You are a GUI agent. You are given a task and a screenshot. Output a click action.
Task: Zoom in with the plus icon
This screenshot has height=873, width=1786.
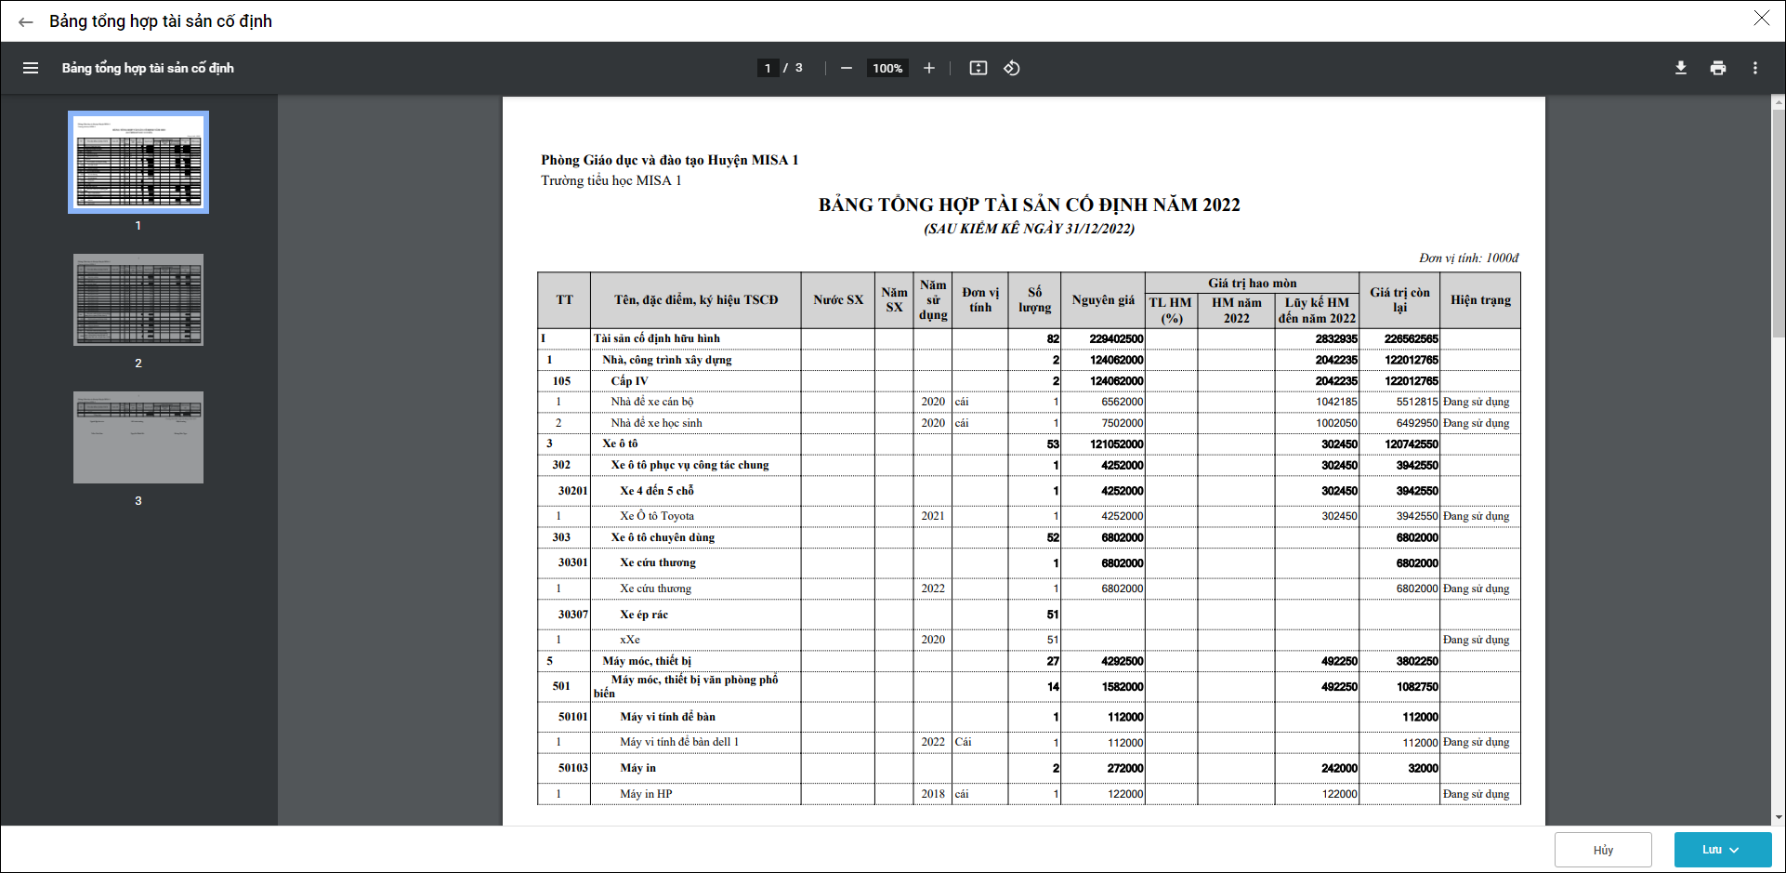[928, 68]
